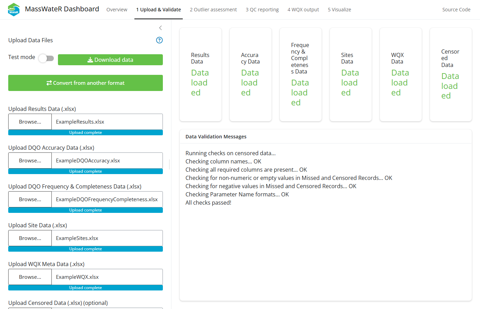Click the Data Validation Messages header
Viewport: 480px width, 309px height.
(x=216, y=137)
